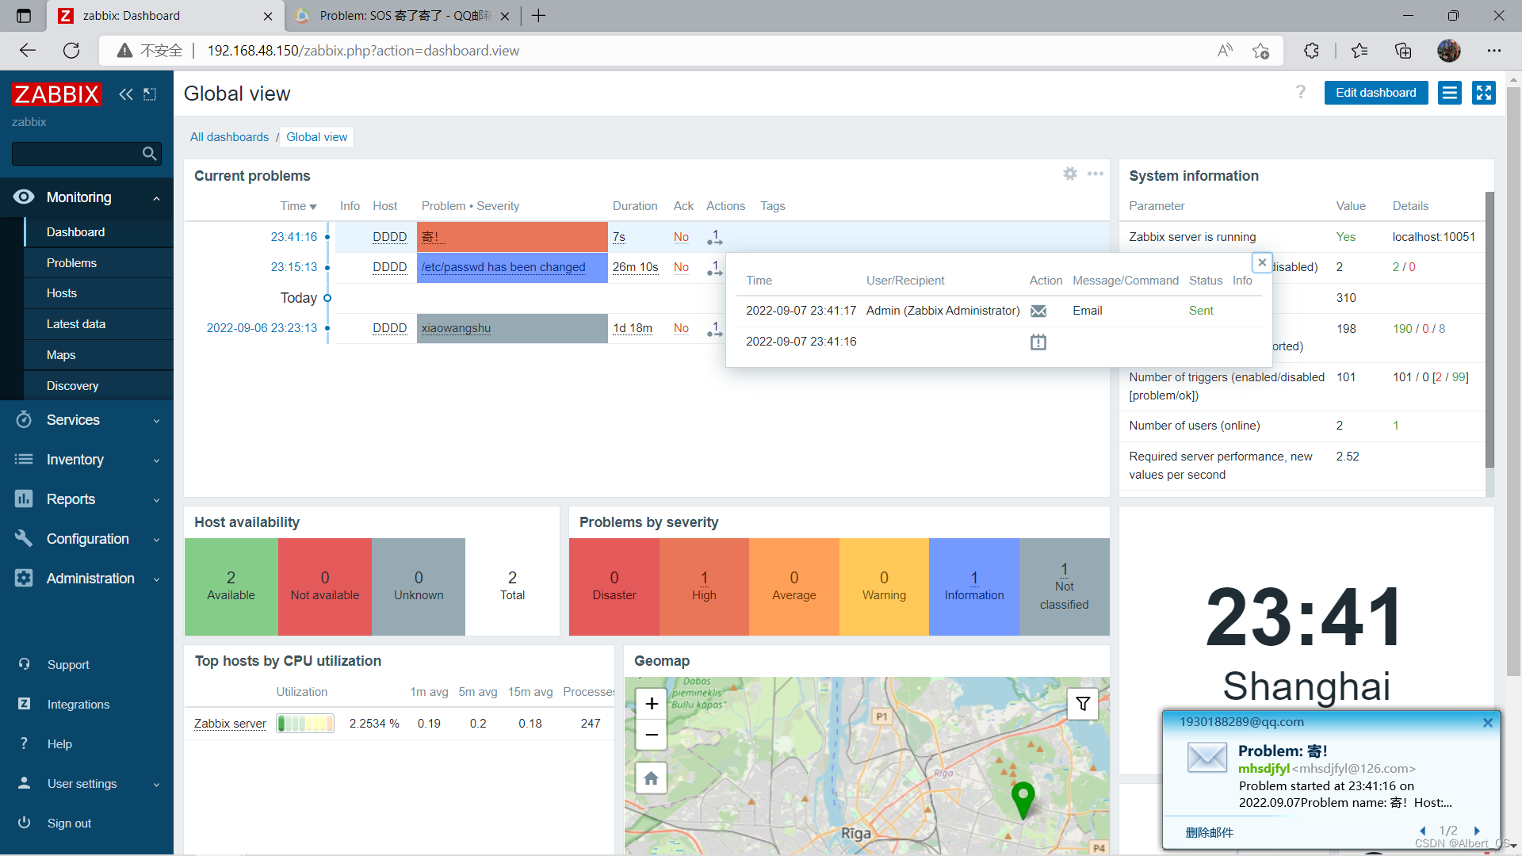
Task: Open the xiaowangshu problem link
Action: click(456, 328)
